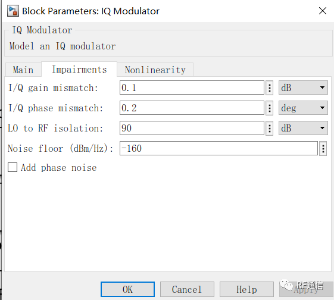This screenshot has height=300, width=334.
Task: Select the Impairments tab
Action: [x=79, y=70]
